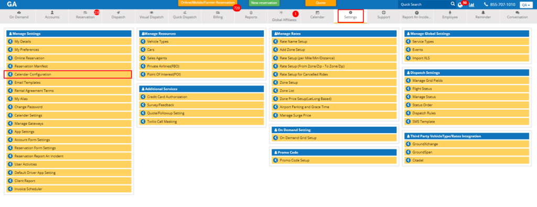Switch to the On Demand tab
Screen dimensions: 537x207
pos(19,16)
